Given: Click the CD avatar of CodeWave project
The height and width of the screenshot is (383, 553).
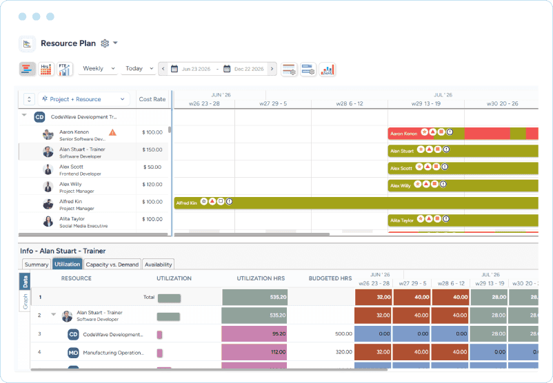Looking at the screenshot, I should (39, 117).
